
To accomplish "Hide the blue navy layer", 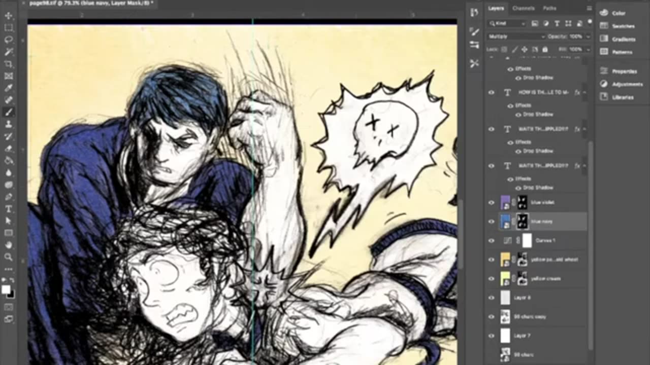I will point(491,222).
